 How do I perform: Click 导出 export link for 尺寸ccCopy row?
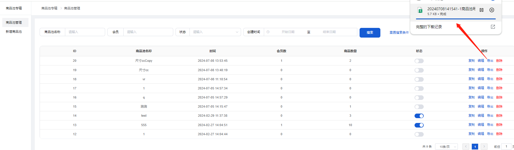pyautogui.click(x=490, y=61)
